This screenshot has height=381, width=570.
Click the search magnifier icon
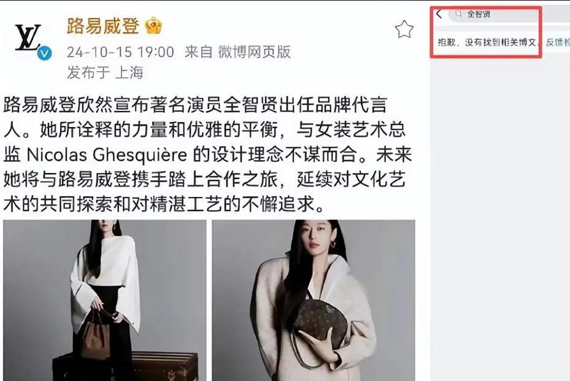point(458,14)
